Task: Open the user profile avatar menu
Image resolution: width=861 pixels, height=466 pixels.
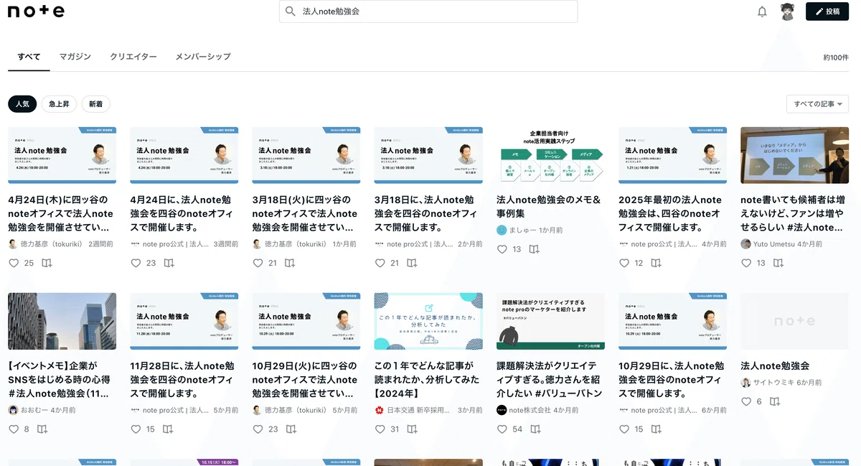Action: [x=787, y=11]
